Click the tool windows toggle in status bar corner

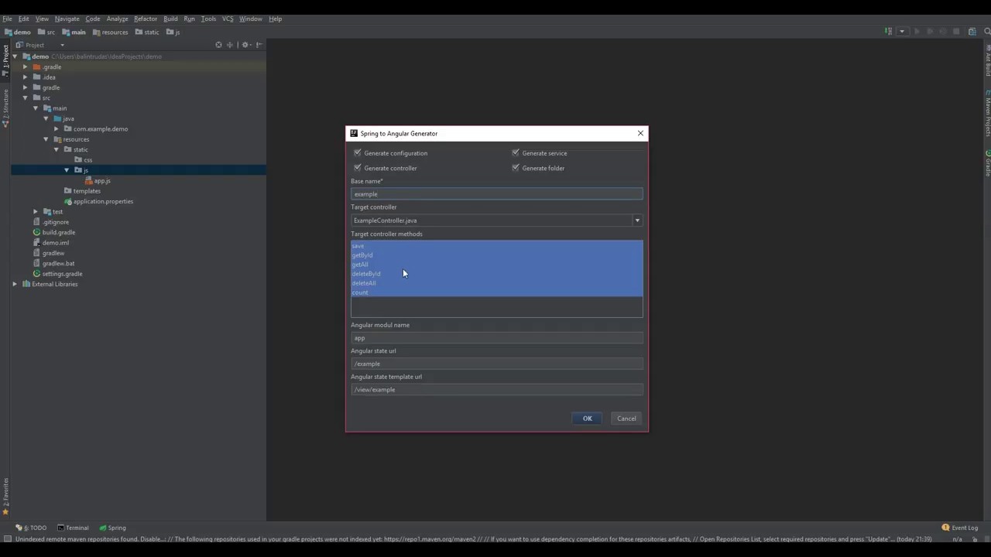coord(7,539)
